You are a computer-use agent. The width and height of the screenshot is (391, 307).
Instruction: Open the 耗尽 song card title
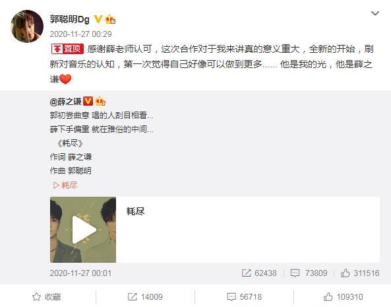[135, 211]
